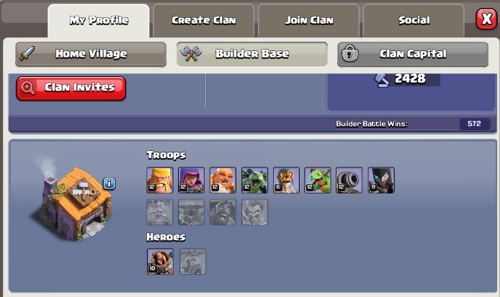The height and width of the screenshot is (297, 500).
Task: Tap the Battle Machine hero icon
Action: [x=160, y=261]
